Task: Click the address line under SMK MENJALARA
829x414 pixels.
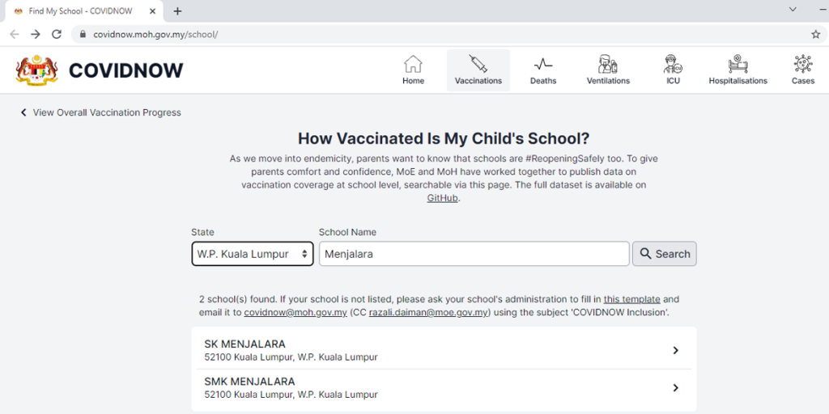Action: 291,395
